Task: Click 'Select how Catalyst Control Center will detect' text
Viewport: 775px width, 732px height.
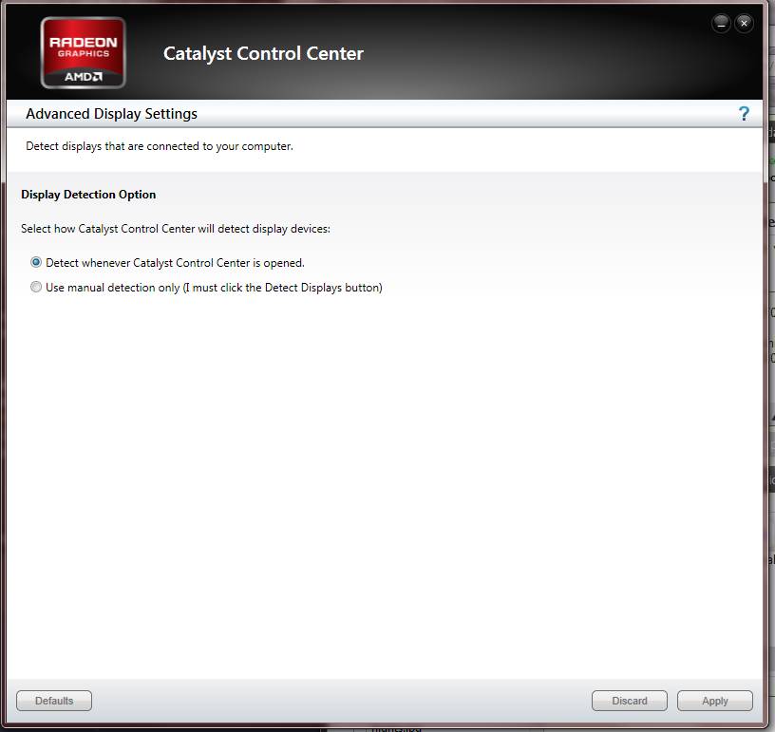Action: pyautogui.click(x=176, y=229)
